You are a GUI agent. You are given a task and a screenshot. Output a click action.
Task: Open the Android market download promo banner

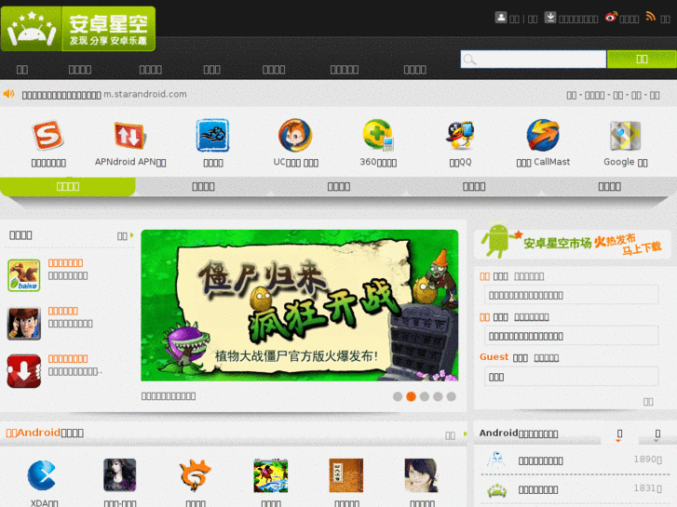pyautogui.click(x=573, y=241)
